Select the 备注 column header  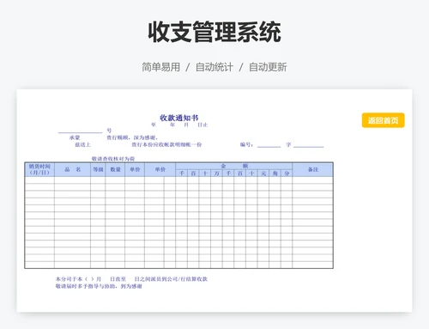coord(313,169)
